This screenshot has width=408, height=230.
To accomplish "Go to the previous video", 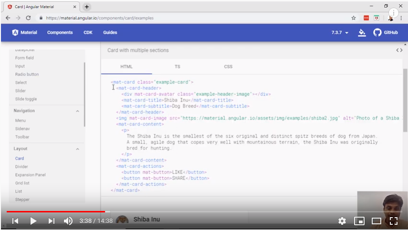I will [15, 220].
